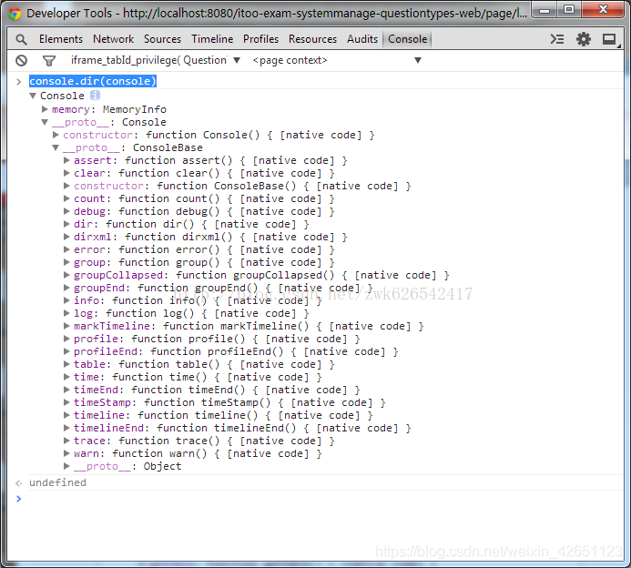
Task: Close the Developer Tools window
Action: tap(603, 10)
